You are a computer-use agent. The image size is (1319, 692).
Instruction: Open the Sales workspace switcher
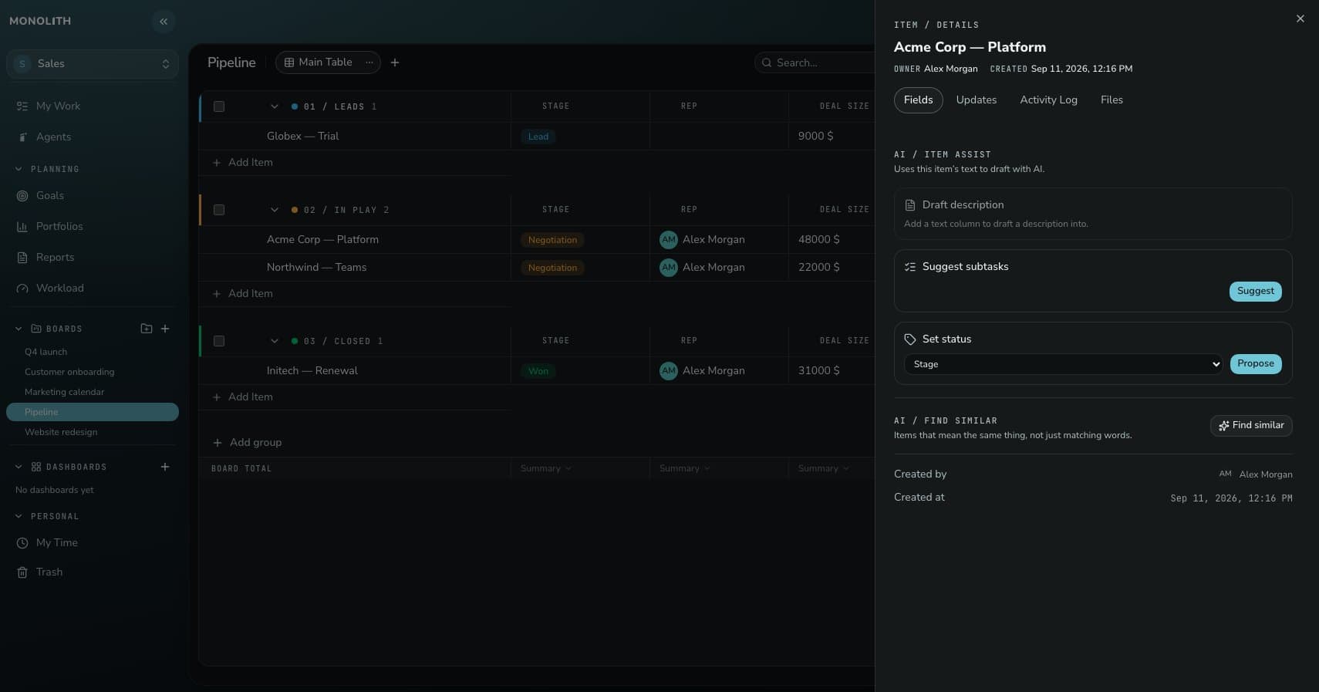[93, 64]
